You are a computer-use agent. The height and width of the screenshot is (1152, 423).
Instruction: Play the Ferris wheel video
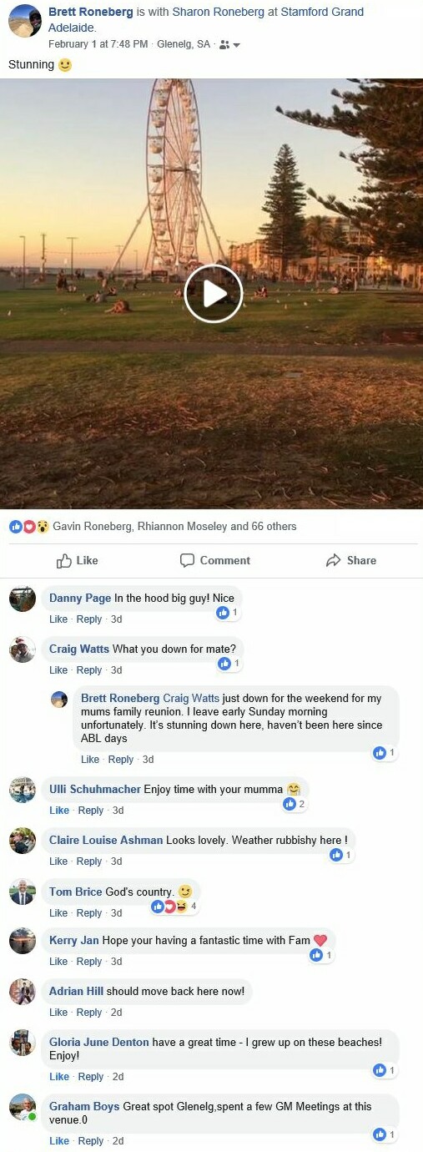(213, 293)
